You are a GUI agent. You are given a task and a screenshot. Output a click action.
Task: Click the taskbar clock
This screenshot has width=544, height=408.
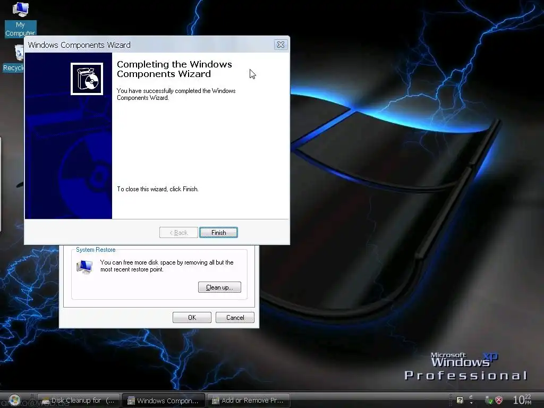pos(522,399)
